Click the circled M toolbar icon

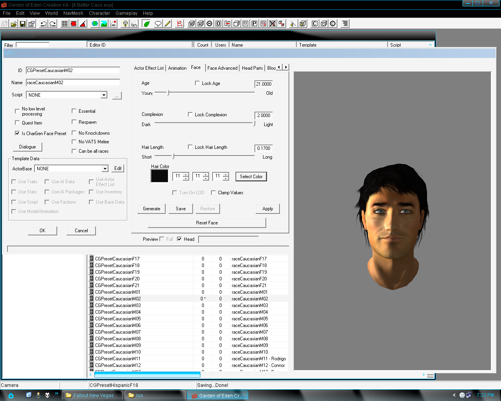click(209, 24)
